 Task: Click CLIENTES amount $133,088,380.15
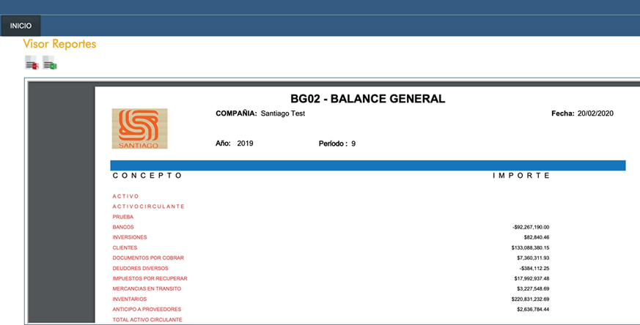point(530,247)
